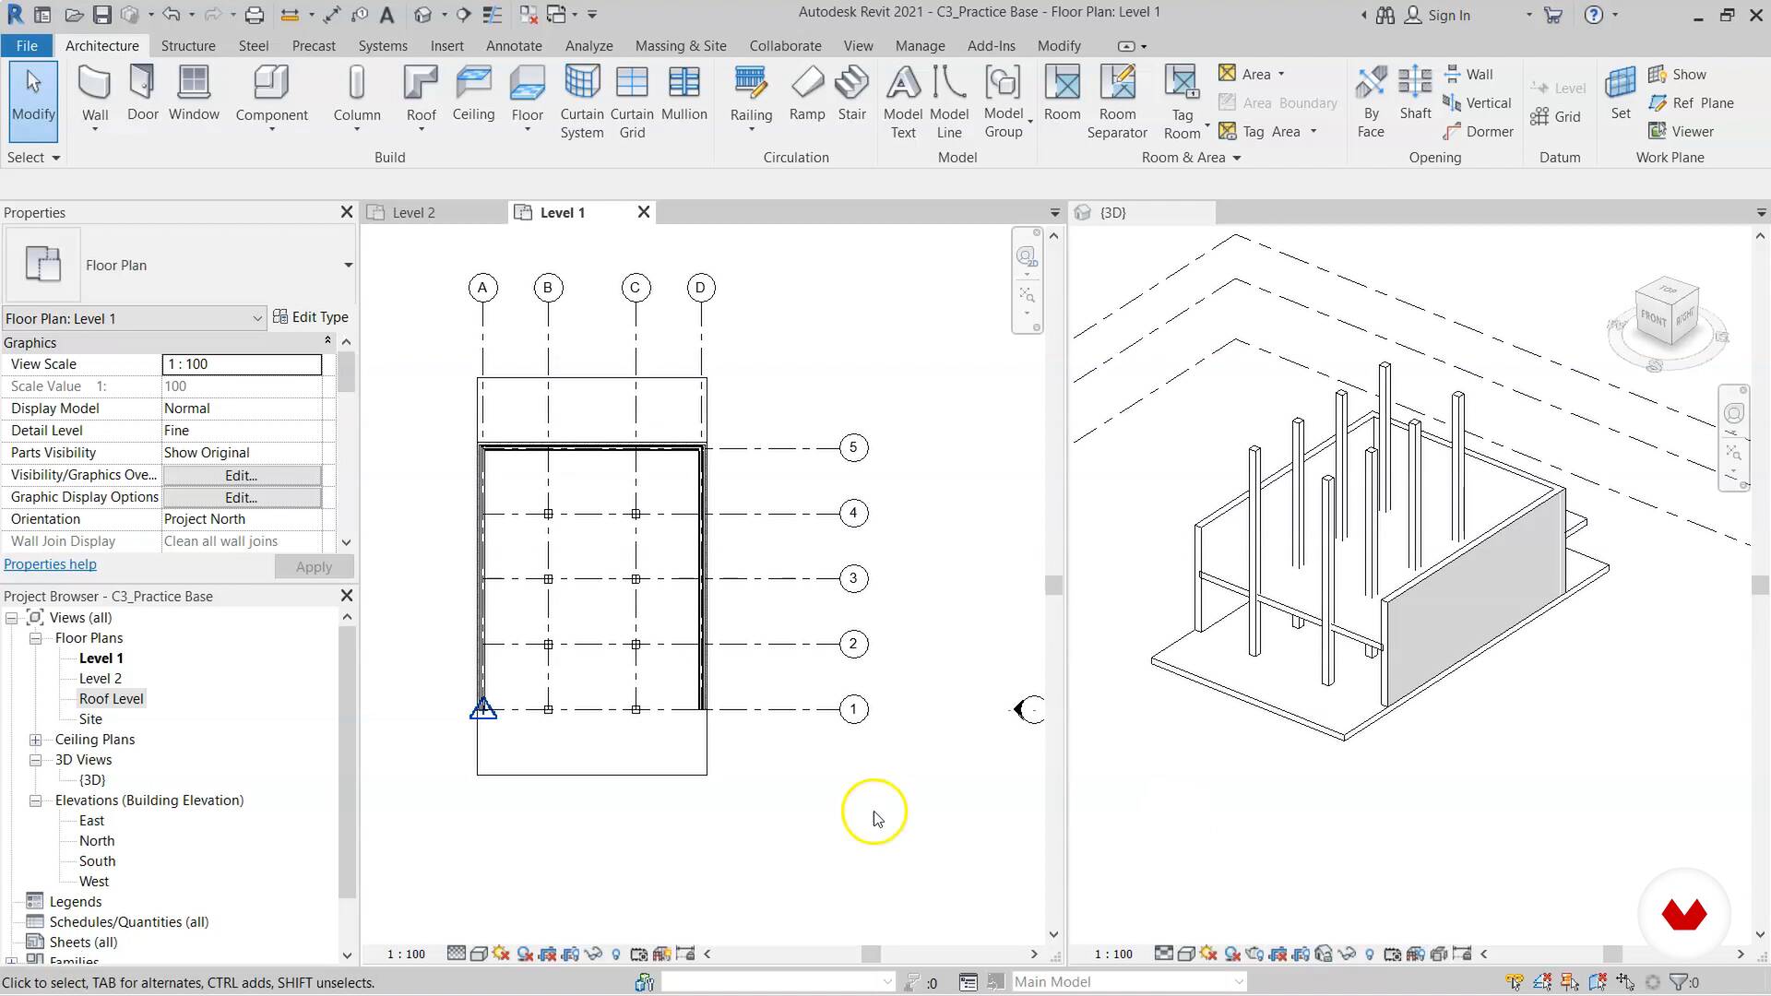Switch to the Level 2 view tab
Viewport: 1771px width, 996px height.
point(413,212)
